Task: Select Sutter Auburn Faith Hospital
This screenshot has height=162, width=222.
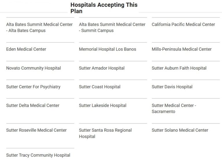Action: pos(179,68)
